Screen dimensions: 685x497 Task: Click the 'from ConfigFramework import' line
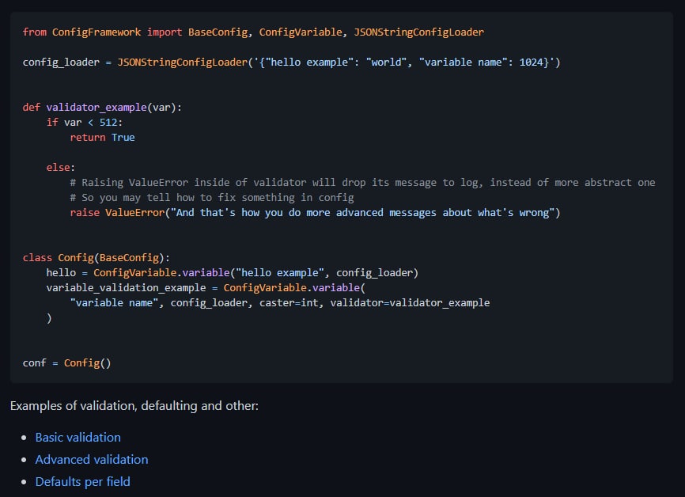[x=253, y=32]
